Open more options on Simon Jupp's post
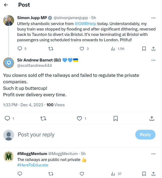The image size is (162, 178). coord(153,18)
